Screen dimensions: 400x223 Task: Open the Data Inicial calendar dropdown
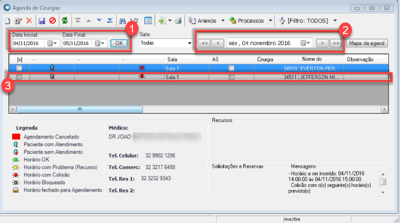coord(52,43)
